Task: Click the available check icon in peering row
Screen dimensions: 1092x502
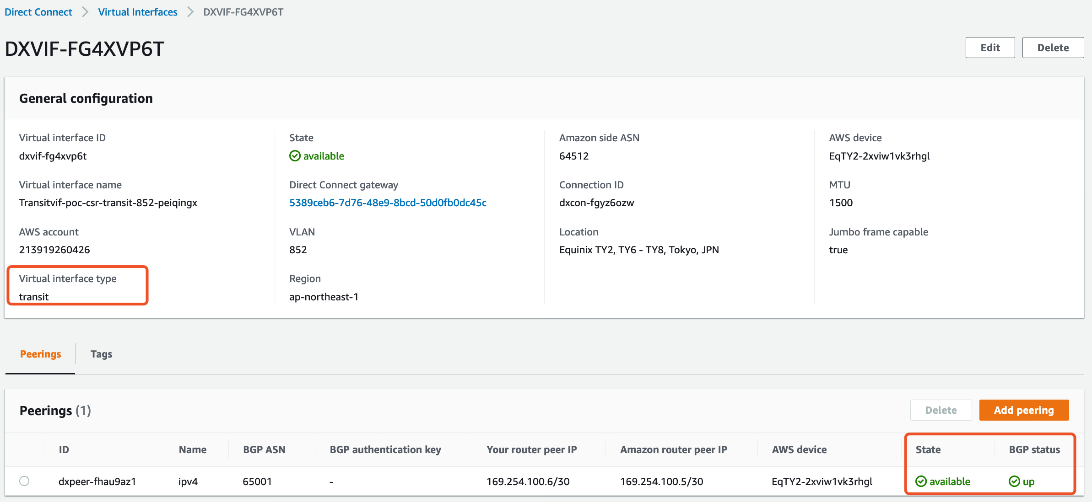Action: (921, 481)
